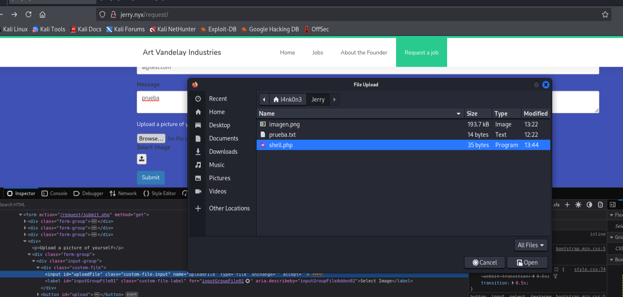Screen dimensions: 623x297
Task: Switch to the Network tab in DevTools
Action: click(123, 194)
